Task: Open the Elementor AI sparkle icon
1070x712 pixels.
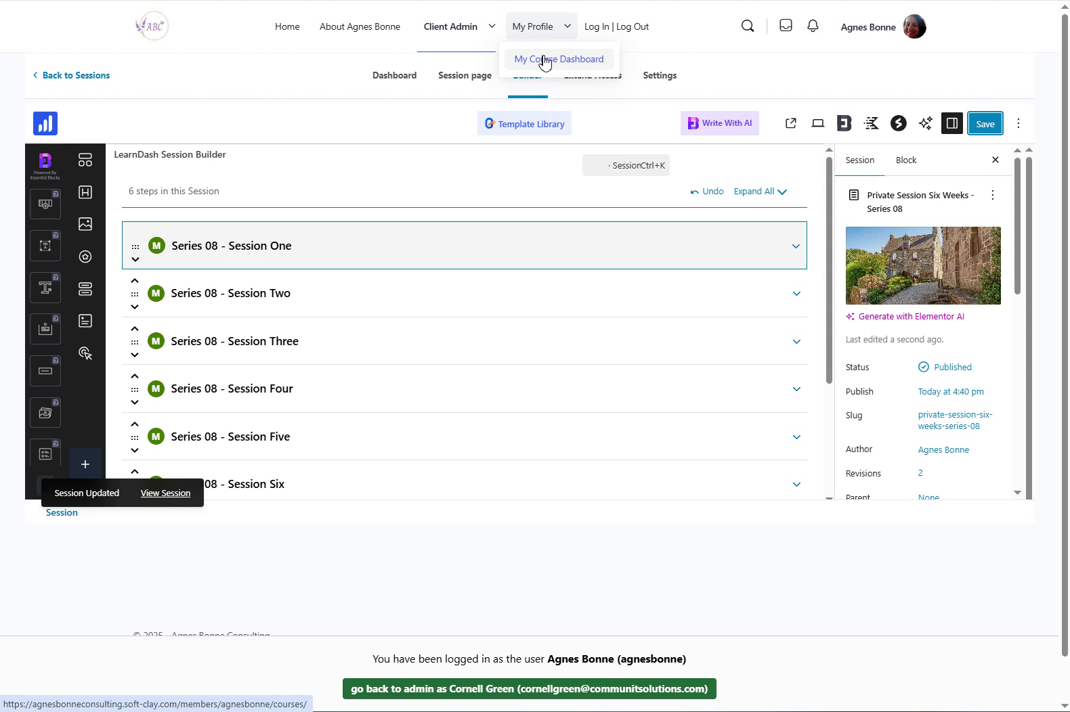Action: [925, 123]
